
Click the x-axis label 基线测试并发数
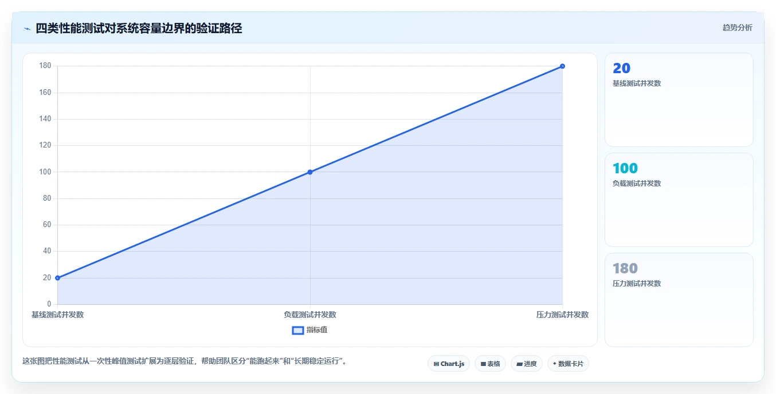click(57, 315)
